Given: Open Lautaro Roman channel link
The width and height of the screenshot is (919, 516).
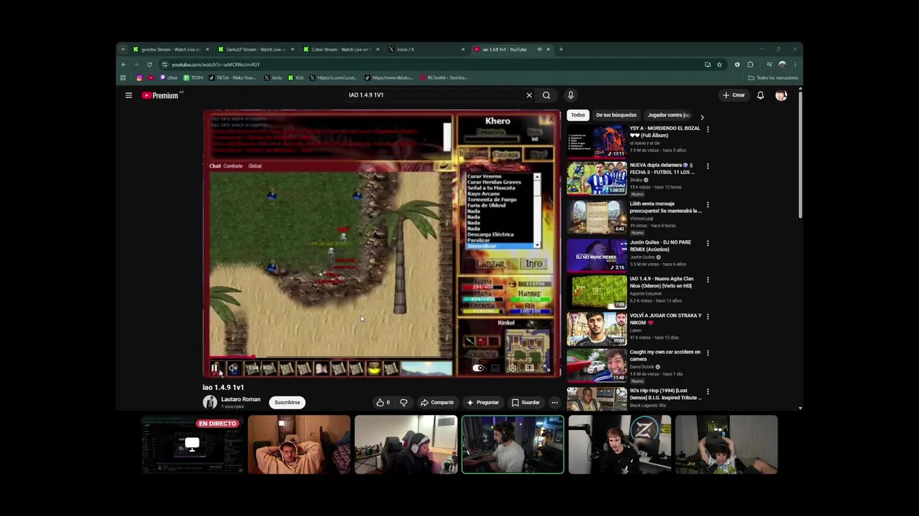Looking at the screenshot, I should click(241, 399).
